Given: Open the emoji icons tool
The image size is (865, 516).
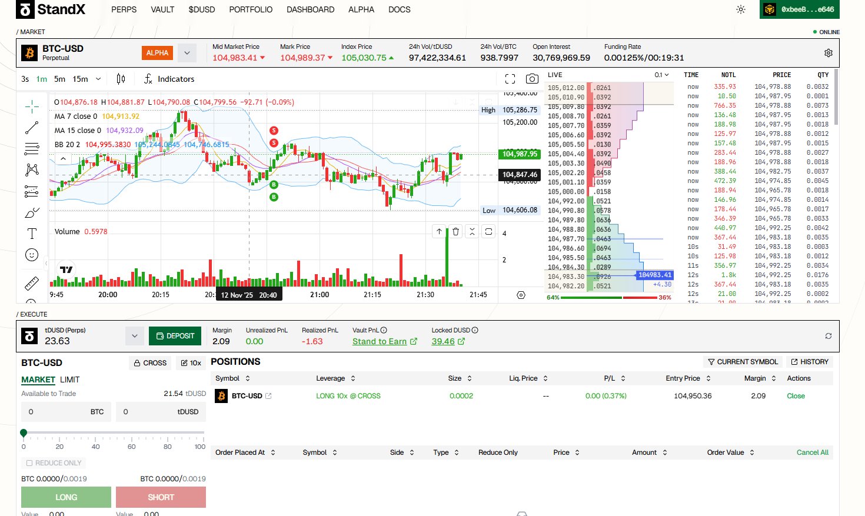Looking at the screenshot, I should (32, 255).
